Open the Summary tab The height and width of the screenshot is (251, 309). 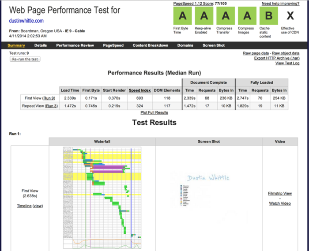(x=16, y=45)
